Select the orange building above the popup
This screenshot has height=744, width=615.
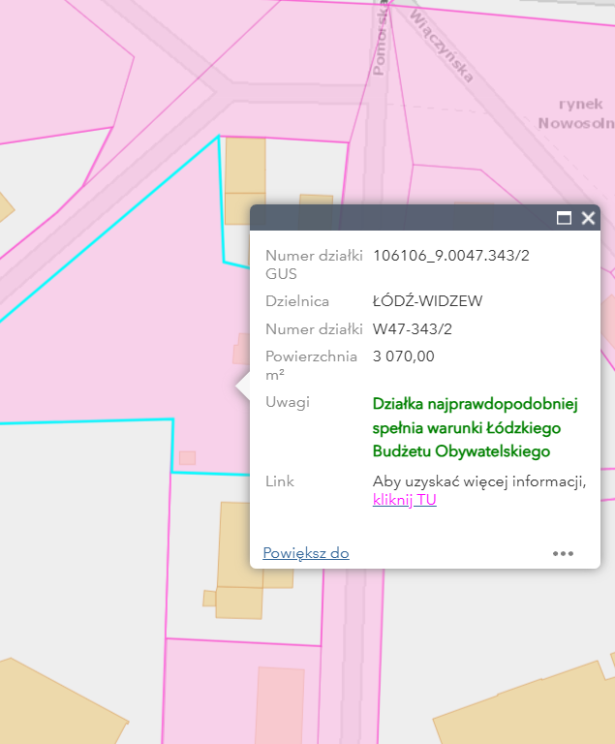click(245, 179)
